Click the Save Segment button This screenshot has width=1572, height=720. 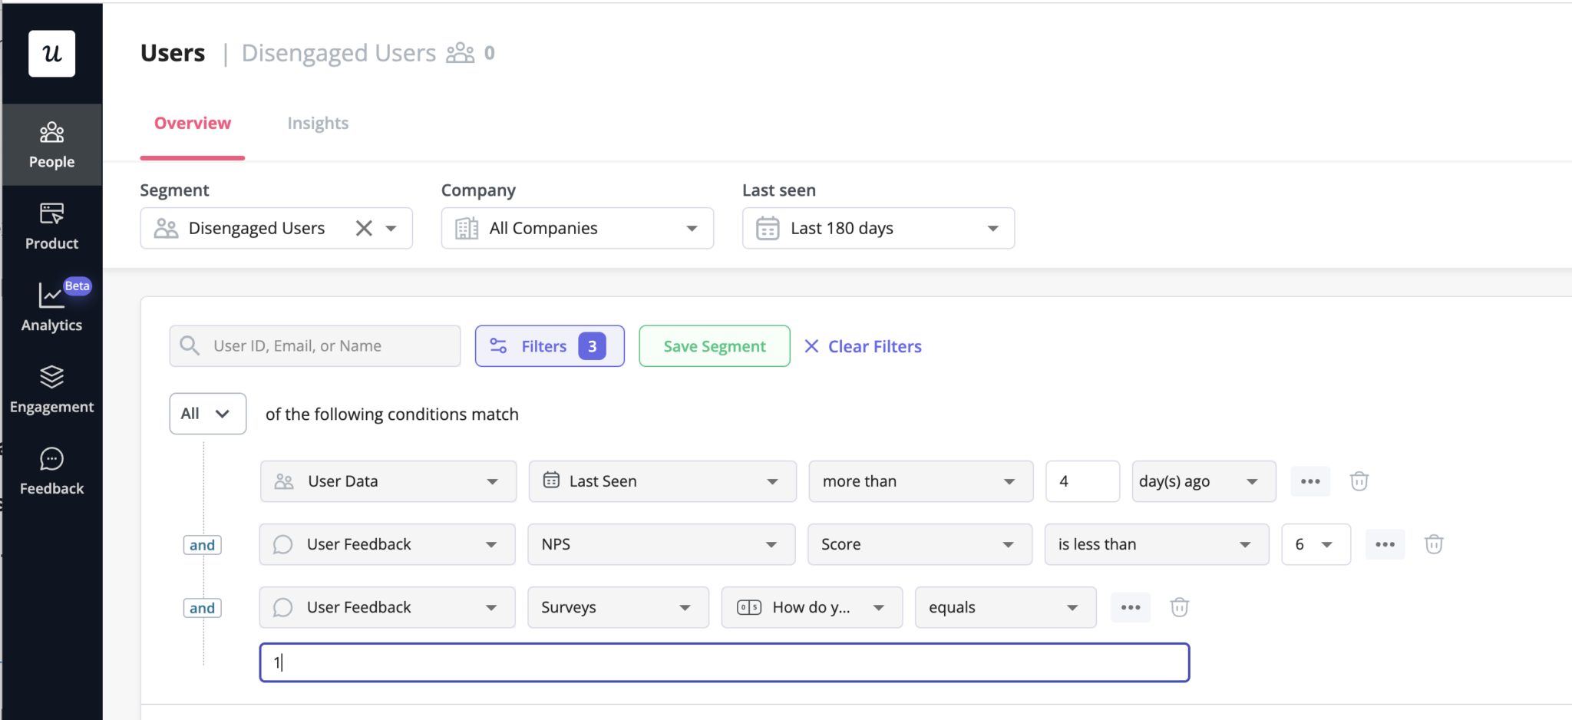tap(714, 345)
